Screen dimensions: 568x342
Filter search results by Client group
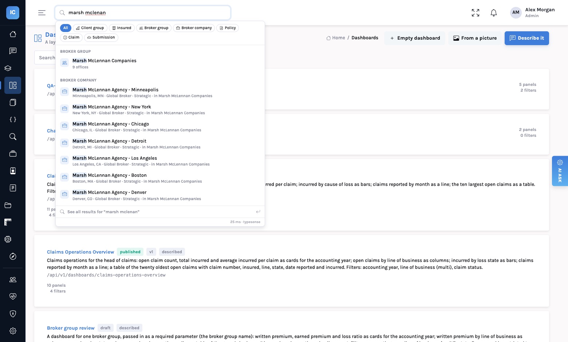click(90, 28)
